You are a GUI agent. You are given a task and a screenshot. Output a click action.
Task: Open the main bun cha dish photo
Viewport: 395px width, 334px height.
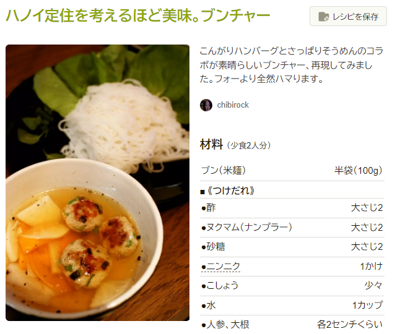tap(97, 182)
